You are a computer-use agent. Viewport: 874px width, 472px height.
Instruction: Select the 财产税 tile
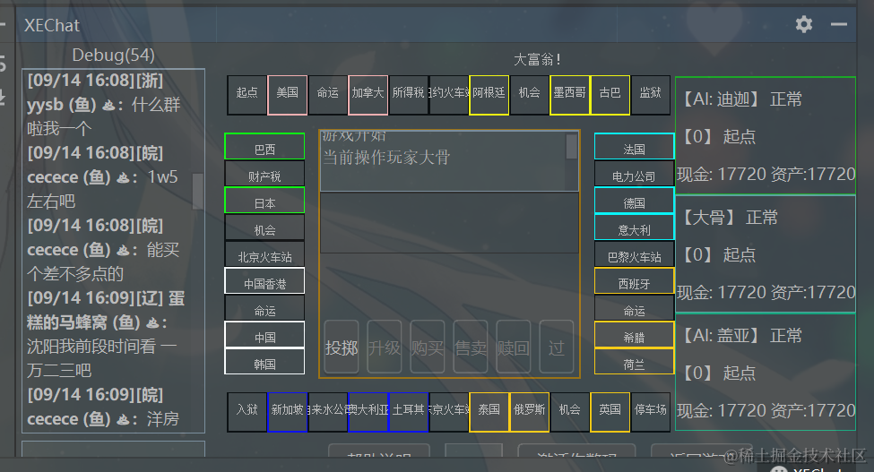[x=264, y=173]
